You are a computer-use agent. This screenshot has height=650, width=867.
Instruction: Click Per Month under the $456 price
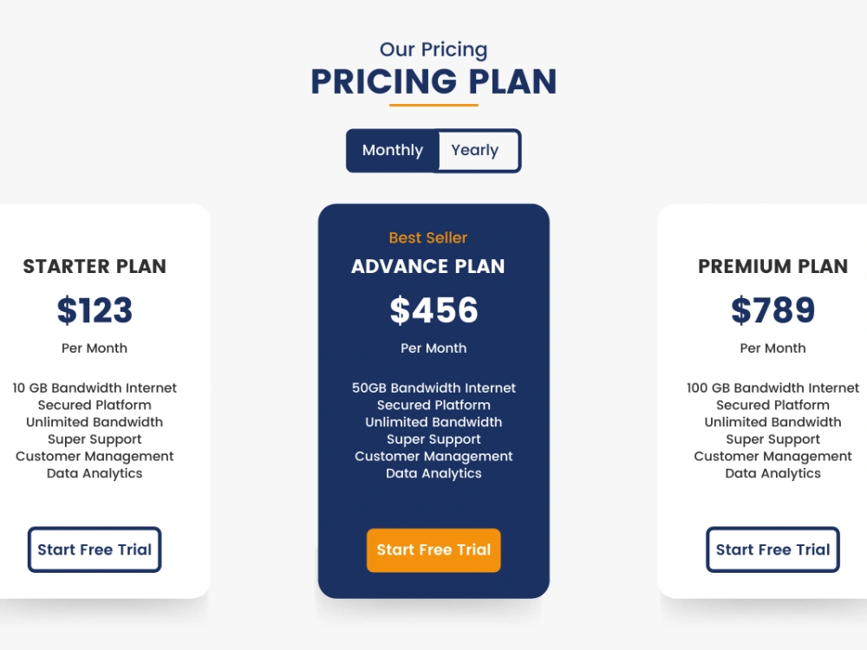point(433,348)
